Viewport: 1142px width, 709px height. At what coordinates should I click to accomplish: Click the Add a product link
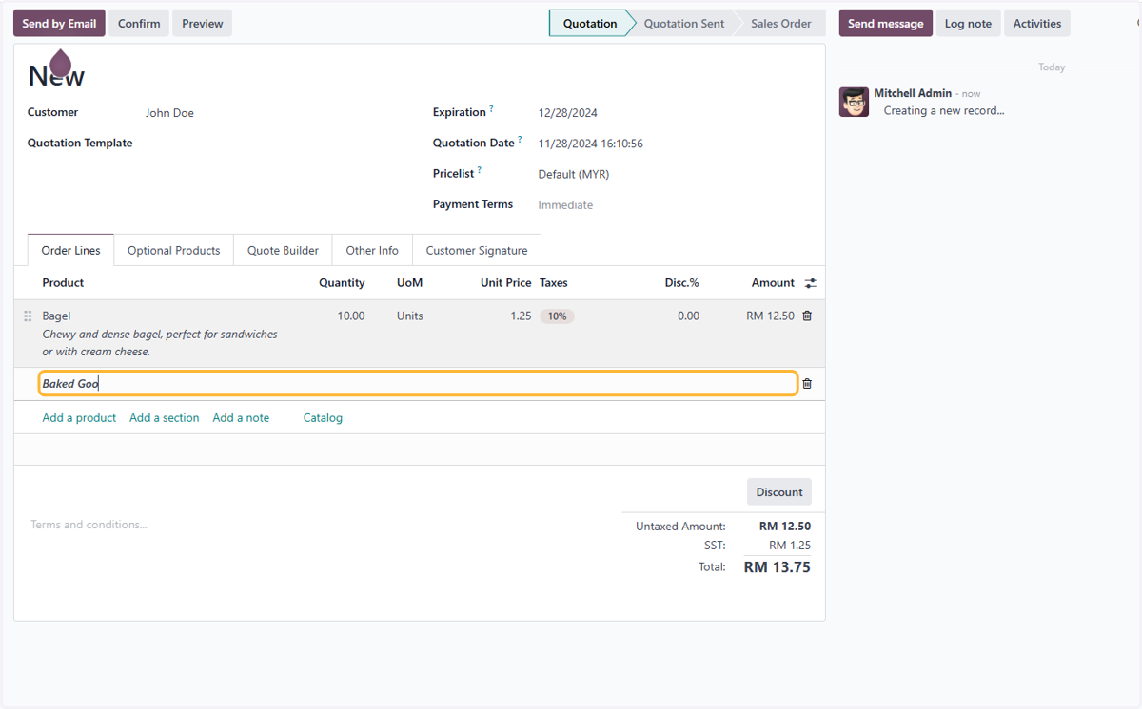pos(79,417)
